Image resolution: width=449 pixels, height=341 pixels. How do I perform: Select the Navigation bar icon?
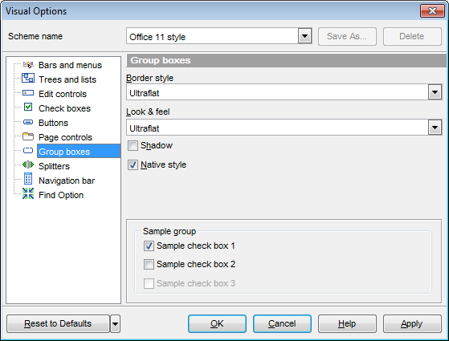(x=28, y=179)
